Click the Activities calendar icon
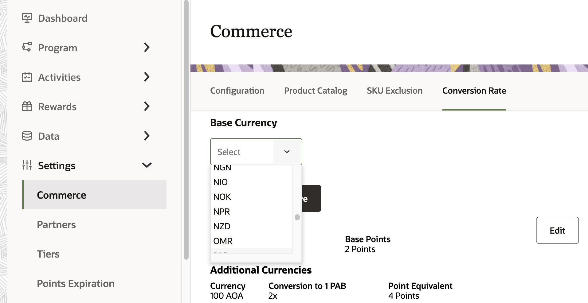The height and width of the screenshot is (303, 588). point(27,77)
